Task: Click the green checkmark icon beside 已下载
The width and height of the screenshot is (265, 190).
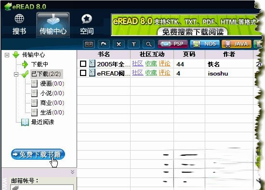Action: click(x=25, y=74)
